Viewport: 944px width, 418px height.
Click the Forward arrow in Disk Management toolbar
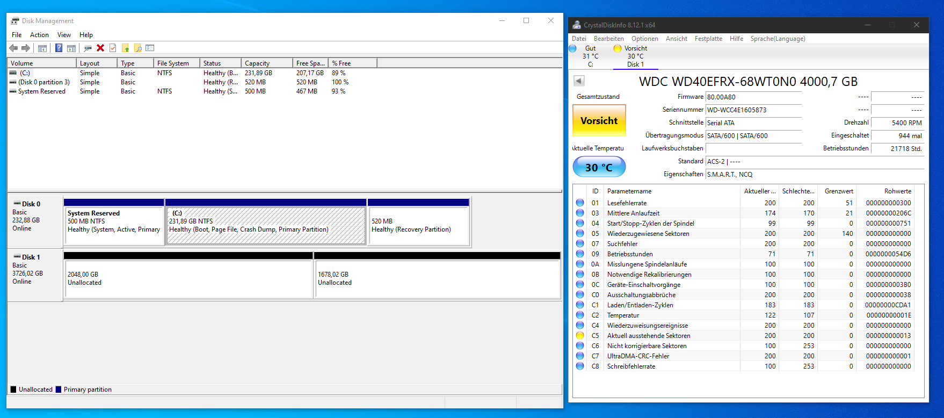pos(25,48)
